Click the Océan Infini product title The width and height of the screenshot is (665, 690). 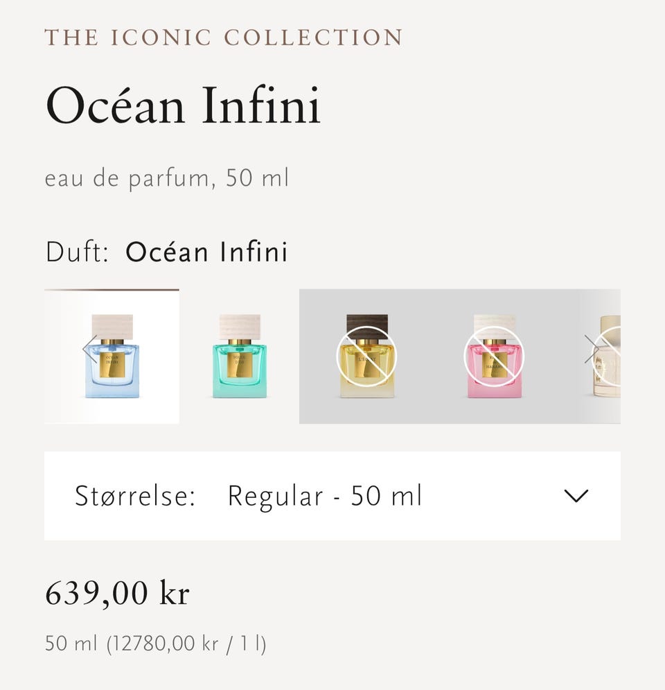183,107
